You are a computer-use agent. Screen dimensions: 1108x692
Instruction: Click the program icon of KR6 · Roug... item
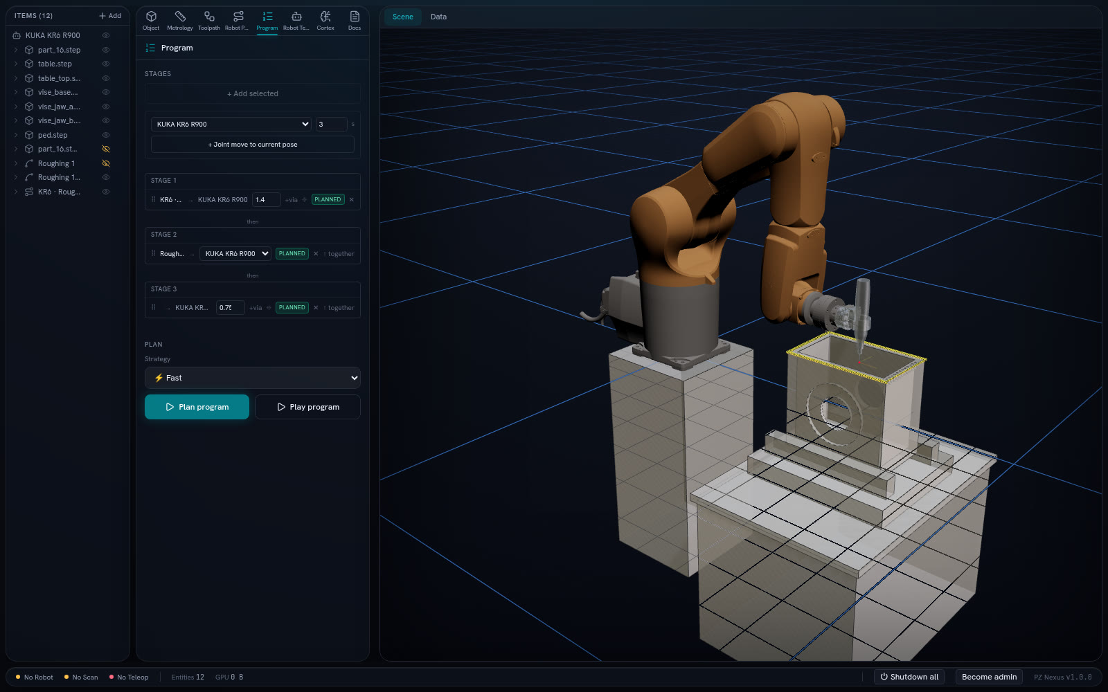click(29, 192)
